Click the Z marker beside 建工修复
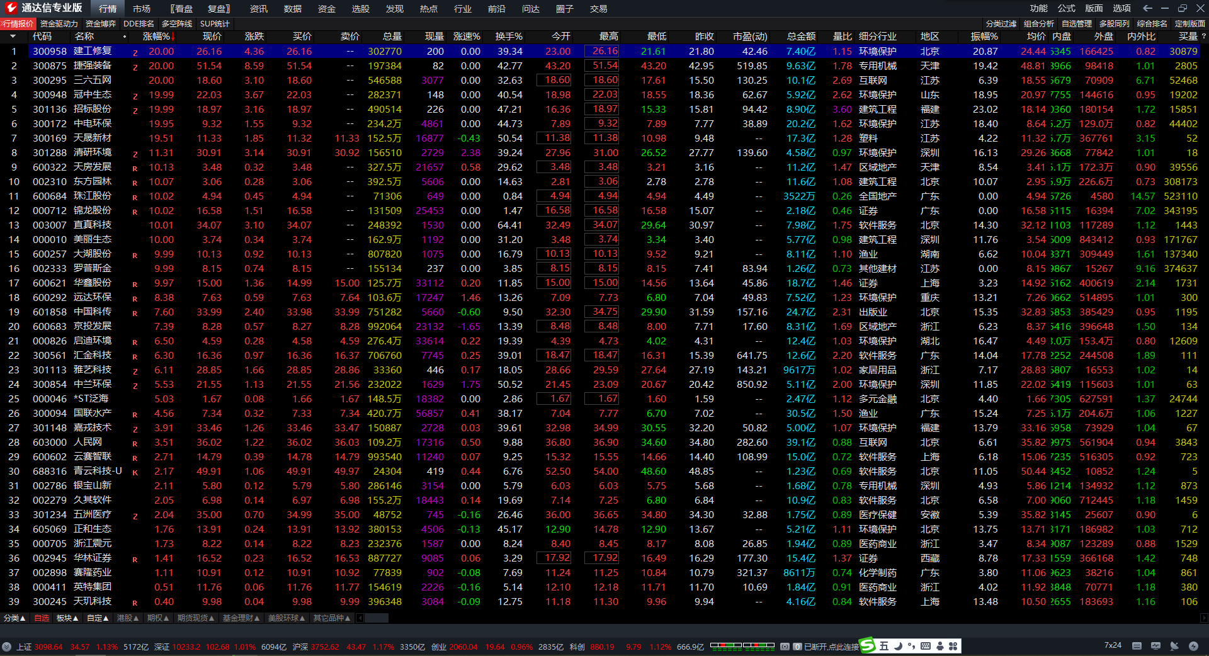1209x656 pixels. [x=135, y=53]
